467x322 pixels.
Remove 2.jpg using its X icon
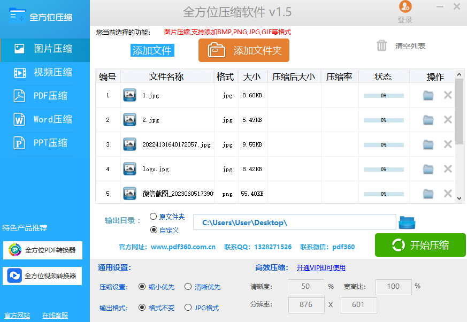point(447,119)
